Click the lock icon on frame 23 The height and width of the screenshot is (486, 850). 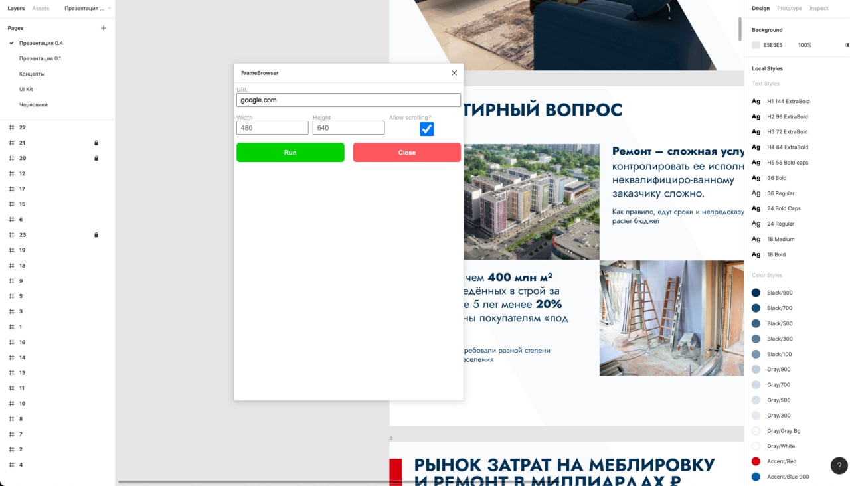pos(96,235)
